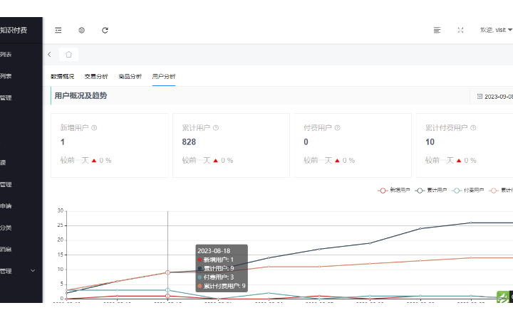Toggle the 新增用户 legend series
The height and width of the screenshot is (320, 513).
point(394,191)
